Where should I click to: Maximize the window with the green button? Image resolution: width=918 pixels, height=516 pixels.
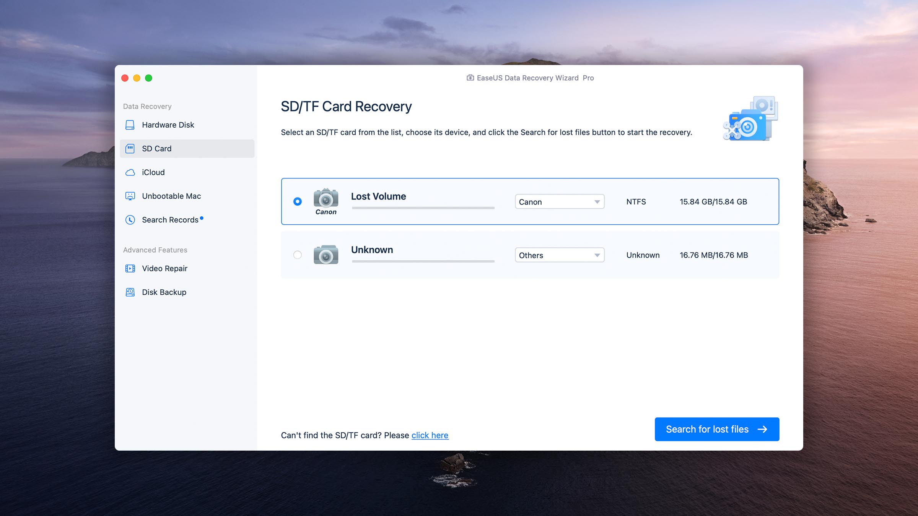click(x=148, y=78)
